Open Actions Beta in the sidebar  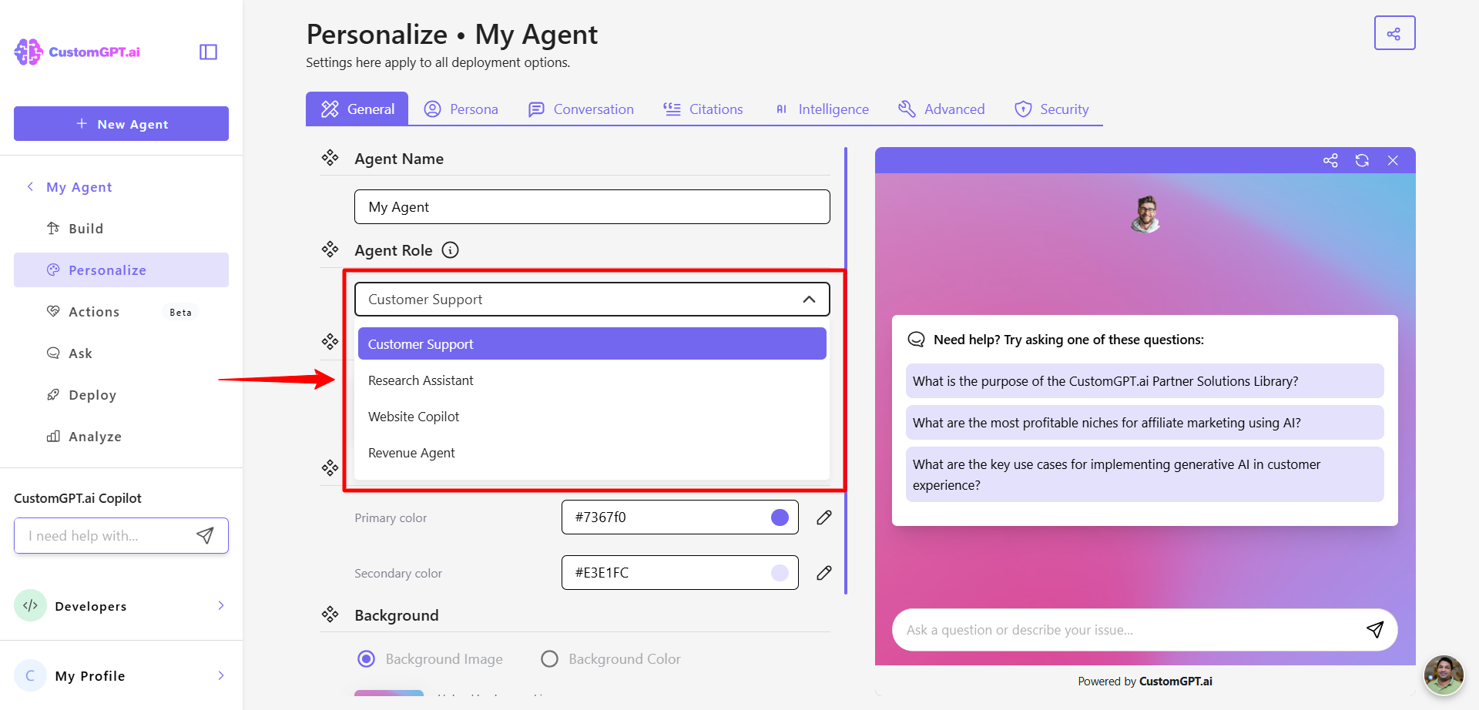tap(121, 312)
